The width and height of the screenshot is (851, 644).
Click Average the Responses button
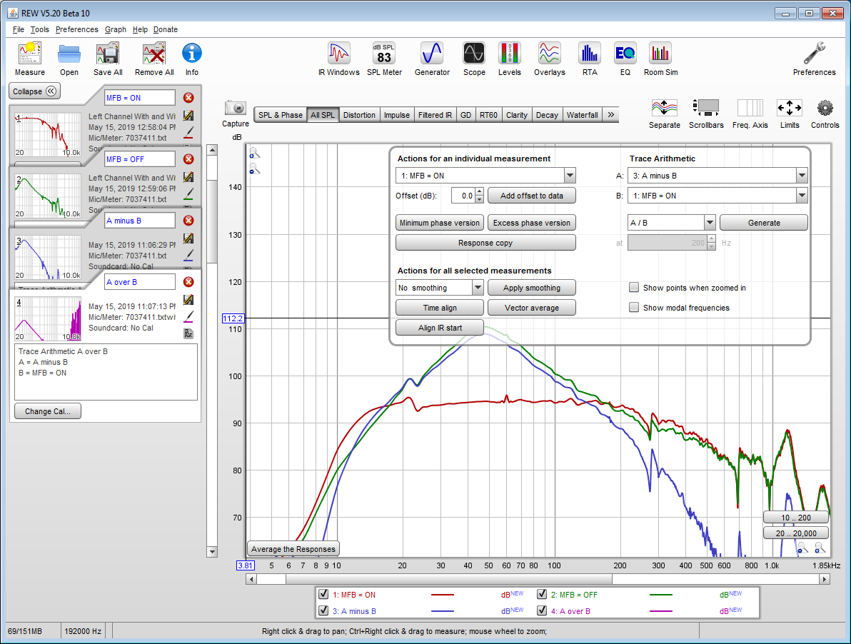click(x=293, y=548)
